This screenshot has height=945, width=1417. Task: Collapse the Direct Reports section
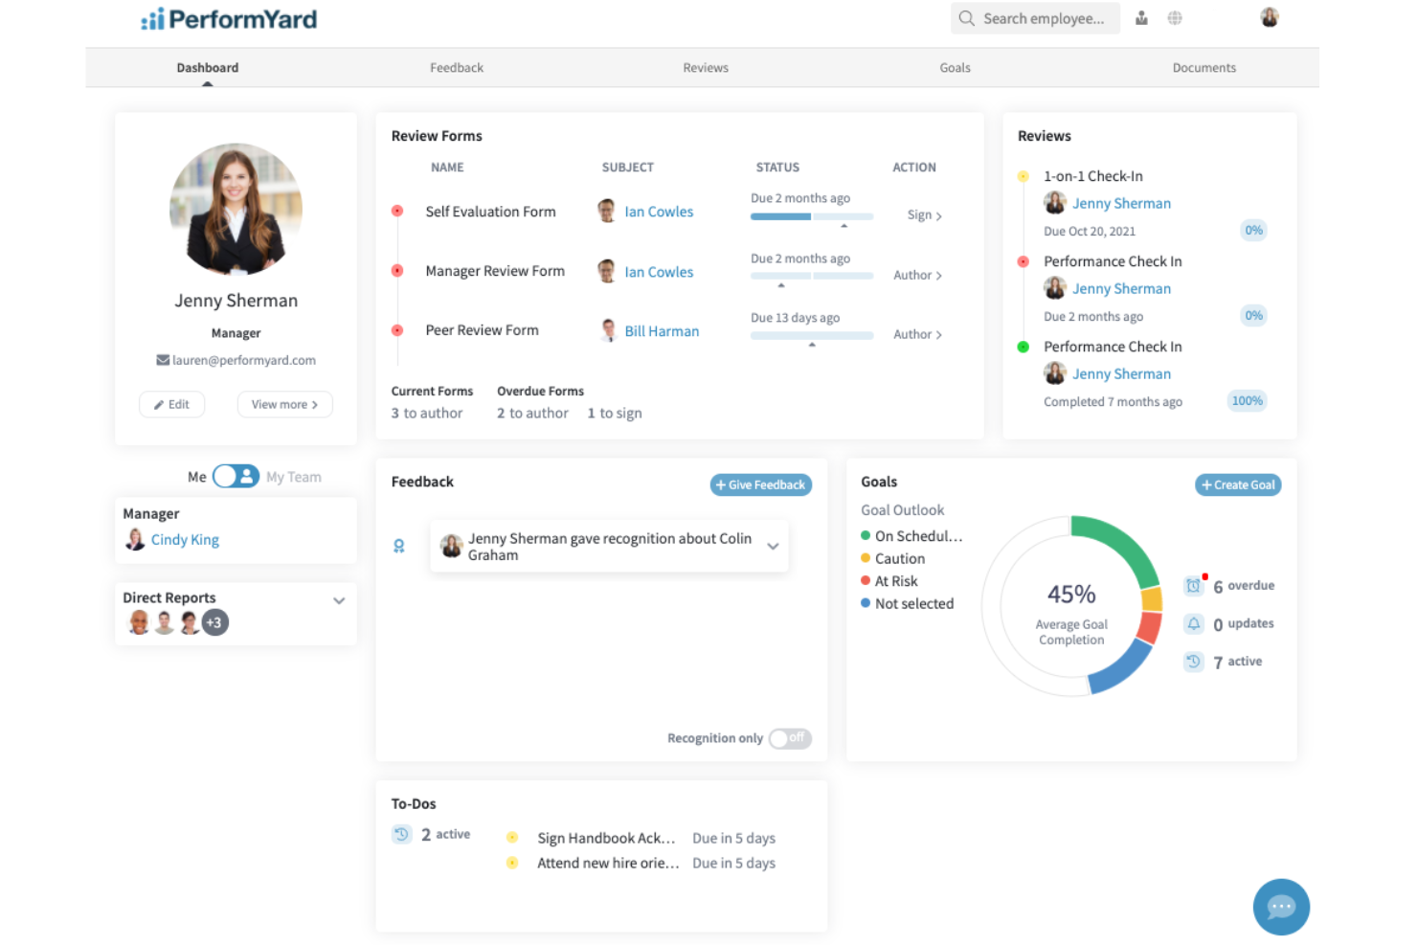click(x=339, y=600)
